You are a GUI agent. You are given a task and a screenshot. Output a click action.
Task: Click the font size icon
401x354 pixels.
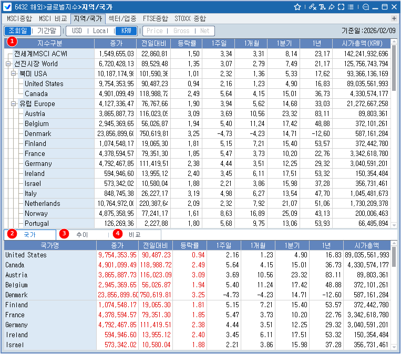point(322,7)
